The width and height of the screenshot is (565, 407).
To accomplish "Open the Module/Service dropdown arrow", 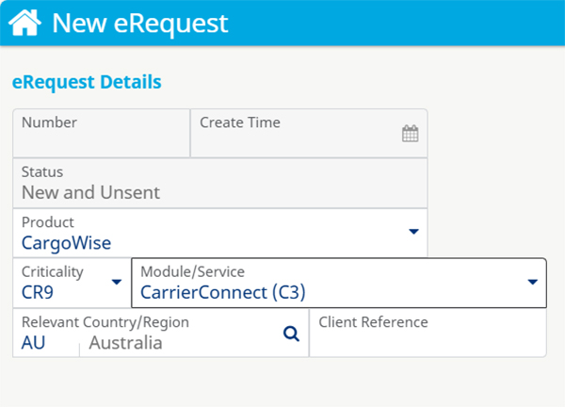I will [x=533, y=282].
